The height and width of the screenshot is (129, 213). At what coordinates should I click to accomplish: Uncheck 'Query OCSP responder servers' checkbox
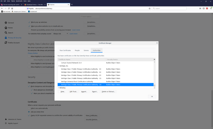point(29,115)
